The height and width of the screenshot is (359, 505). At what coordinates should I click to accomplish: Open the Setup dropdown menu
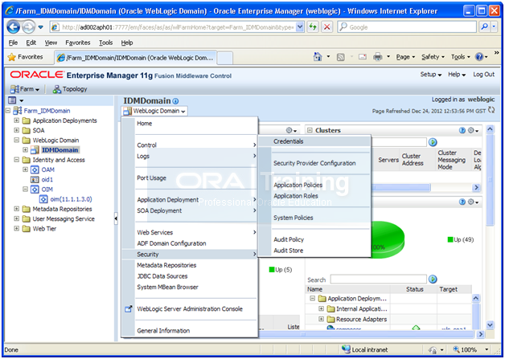point(430,75)
